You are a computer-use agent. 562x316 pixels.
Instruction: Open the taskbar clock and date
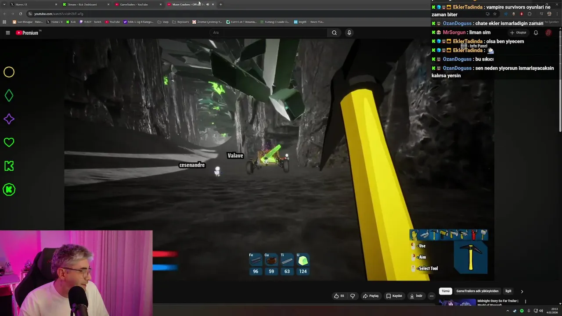[552, 311]
